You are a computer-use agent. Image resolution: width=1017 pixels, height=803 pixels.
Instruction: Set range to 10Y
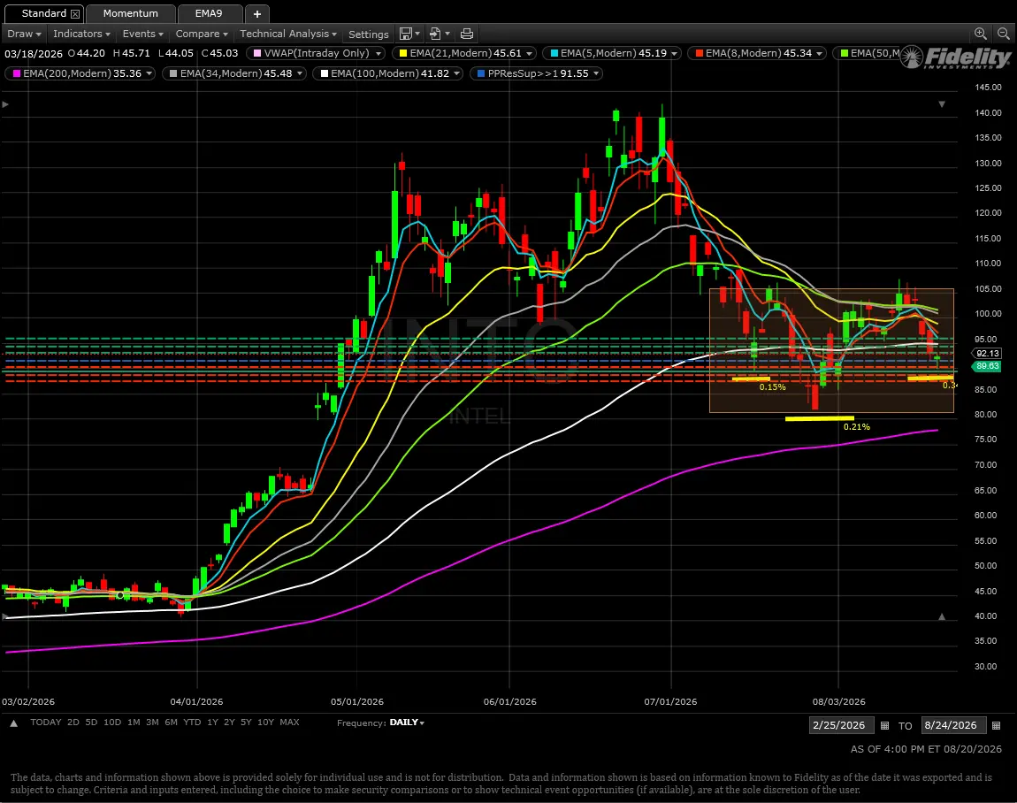pos(265,722)
